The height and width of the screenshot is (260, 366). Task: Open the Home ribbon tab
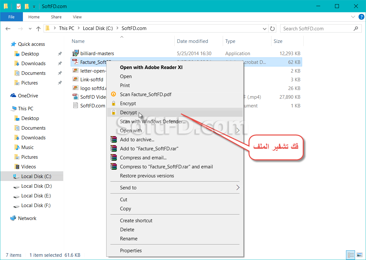coord(34,17)
